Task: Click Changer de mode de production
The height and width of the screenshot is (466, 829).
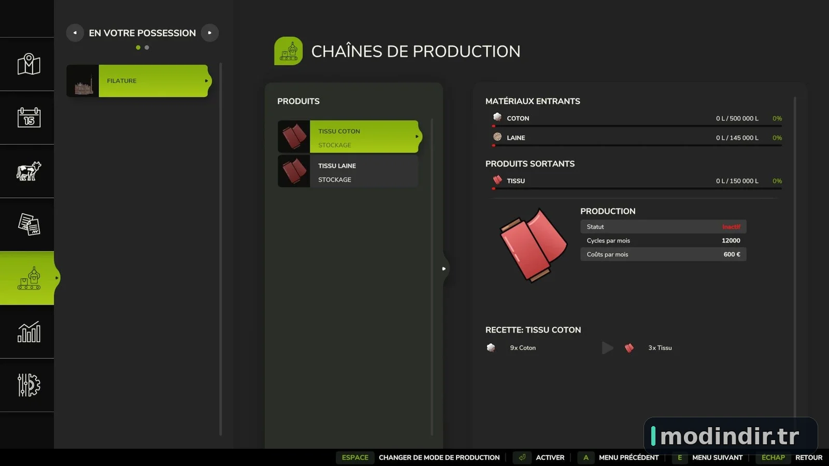Action: click(x=439, y=457)
